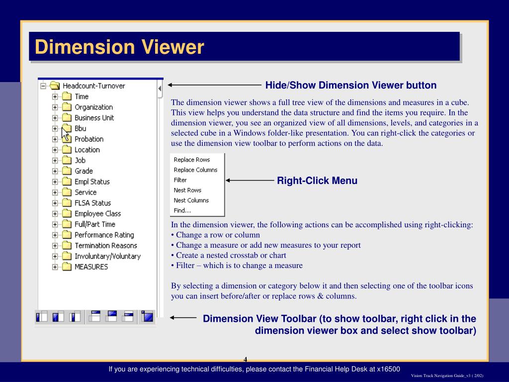Click the Full/Part Time folder icon

67,224
